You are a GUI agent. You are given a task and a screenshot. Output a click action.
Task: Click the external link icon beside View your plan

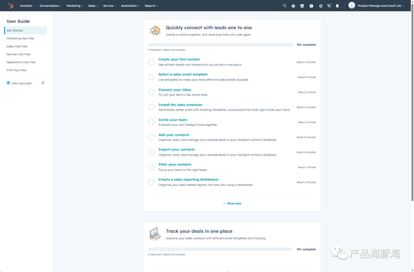pos(43,83)
